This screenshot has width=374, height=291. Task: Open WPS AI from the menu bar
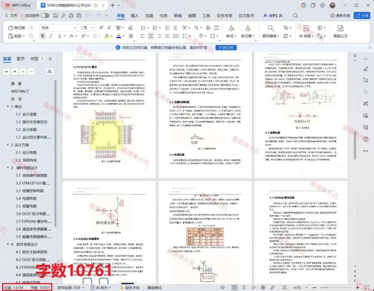pyautogui.click(x=273, y=16)
